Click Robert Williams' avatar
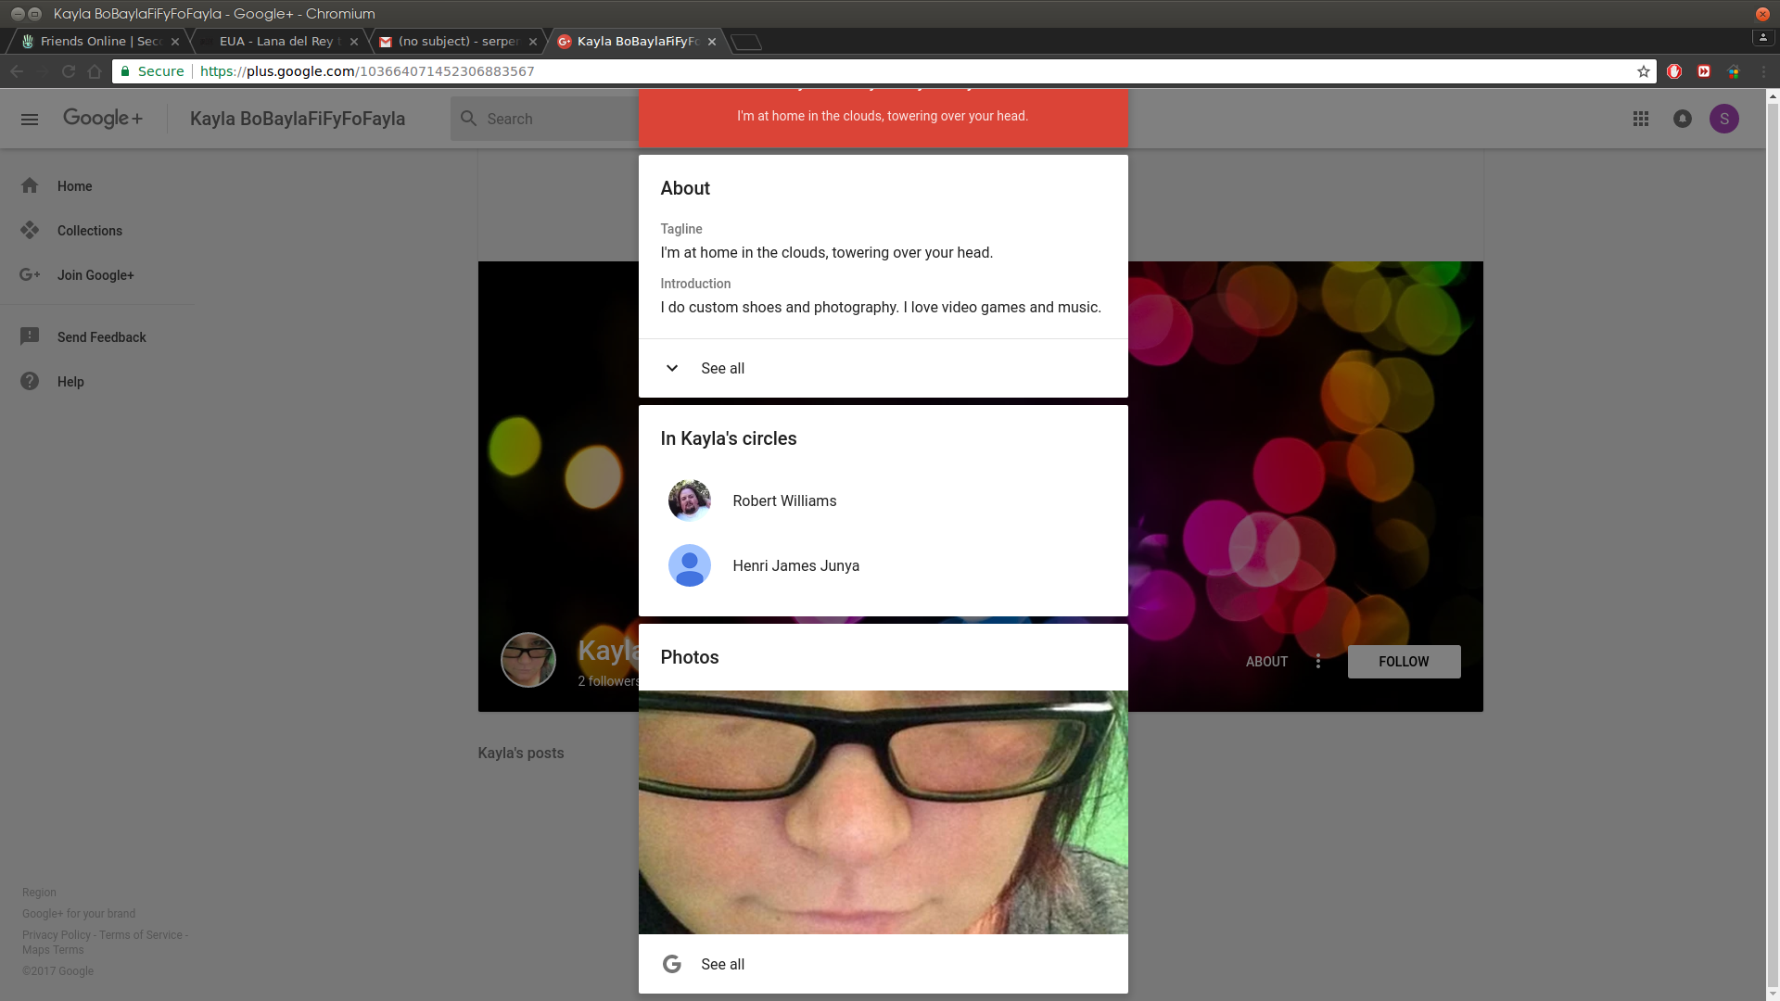The image size is (1780, 1001). 690,500
